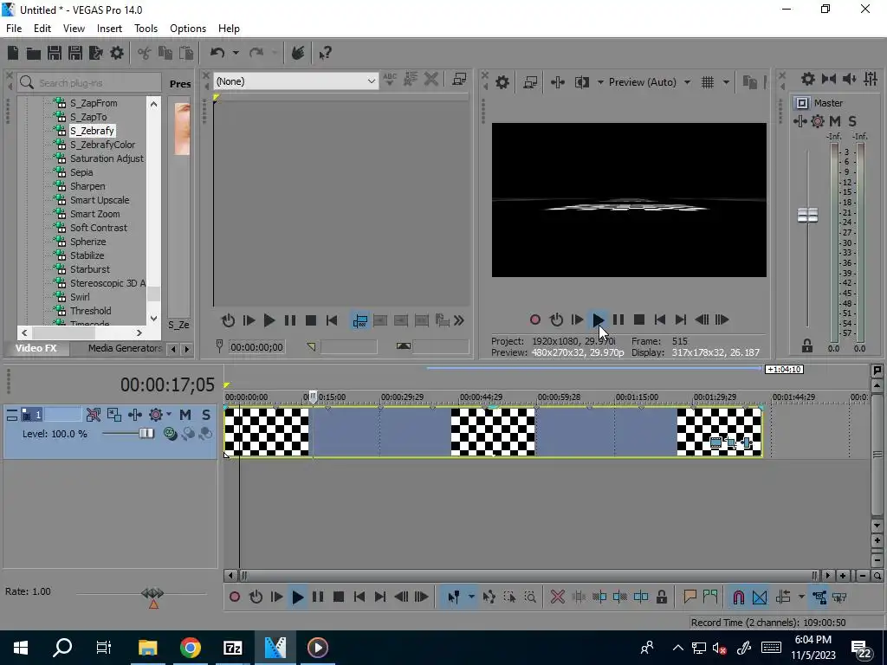This screenshot has width=887, height=665.
Task: Open the Undo history dropdown arrow
Action: tap(236, 53)
